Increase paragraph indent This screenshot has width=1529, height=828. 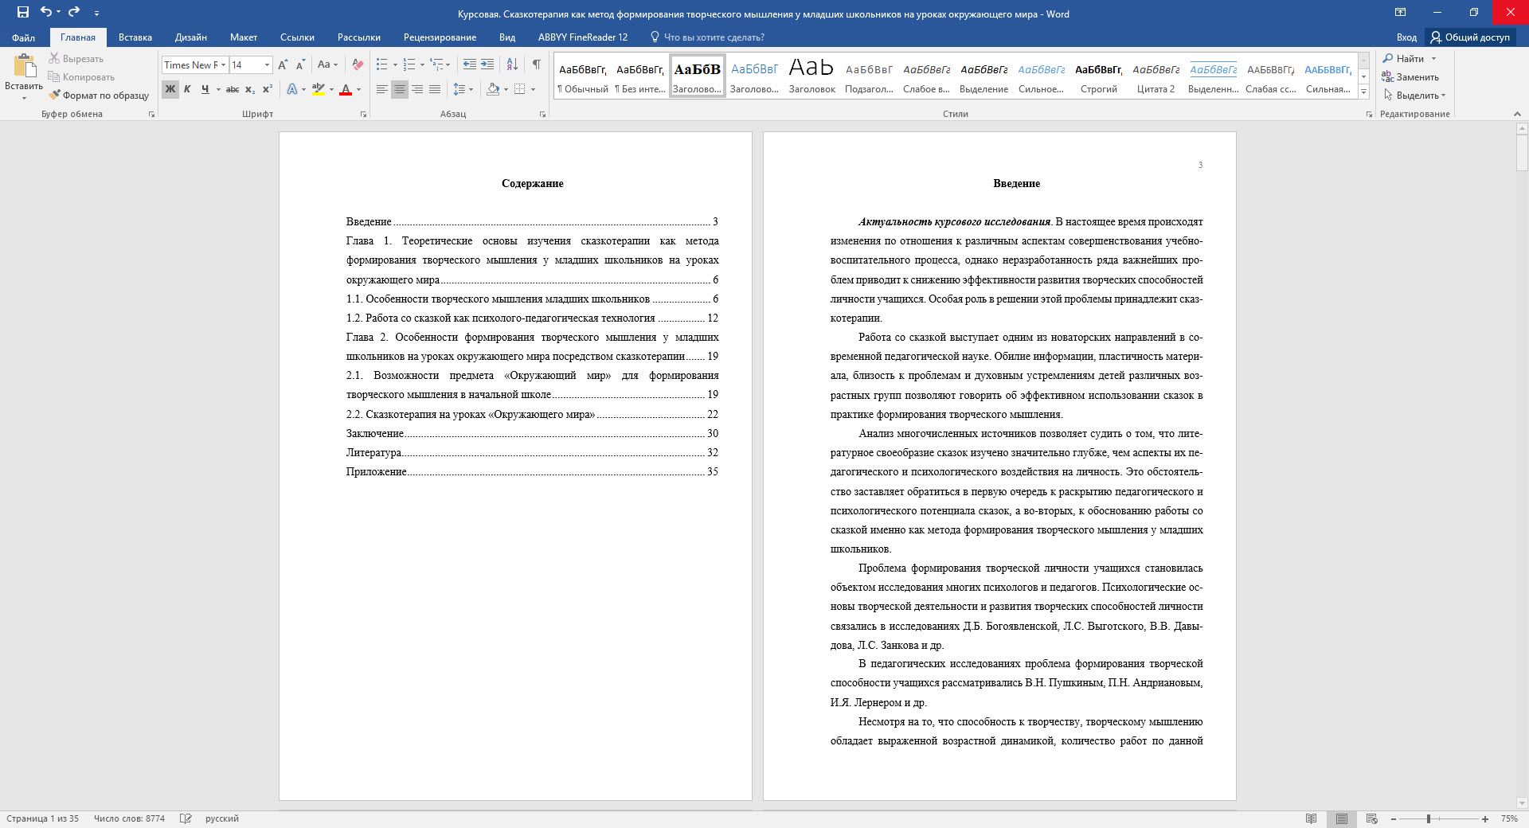pyautogui.click(x=487, y=65)
